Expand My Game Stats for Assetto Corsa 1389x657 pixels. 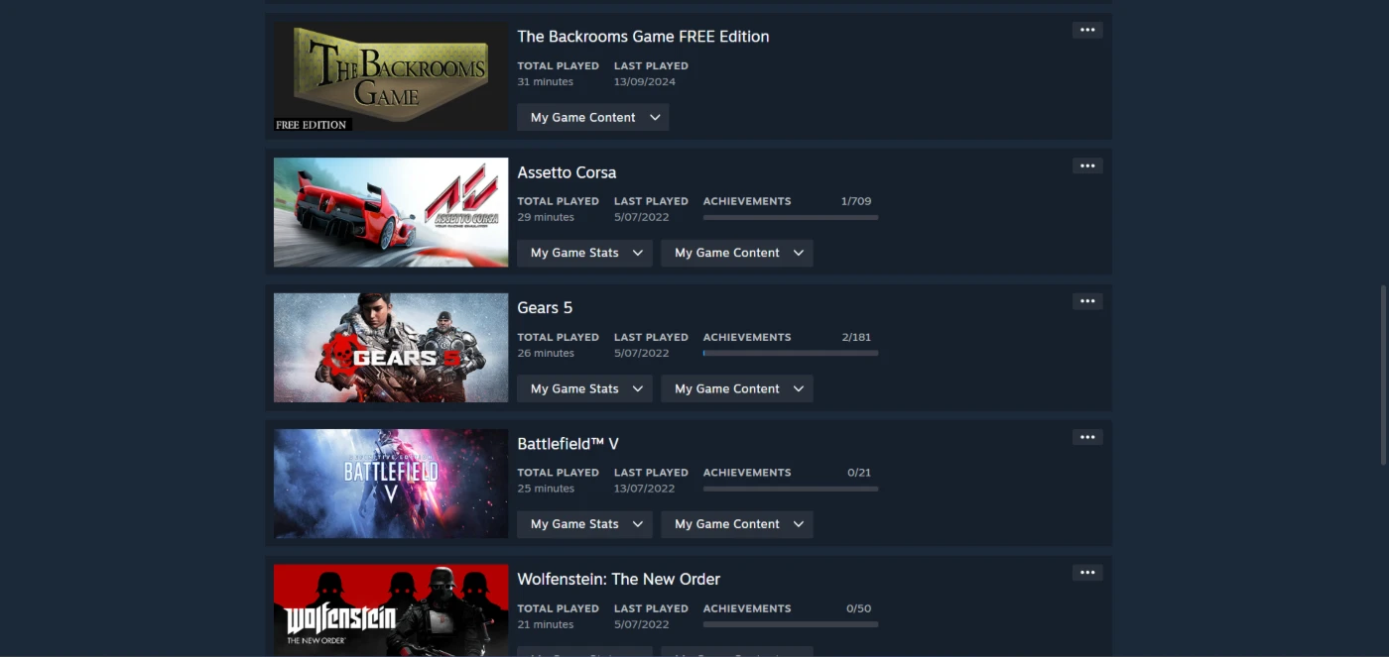tap(584, 253)
